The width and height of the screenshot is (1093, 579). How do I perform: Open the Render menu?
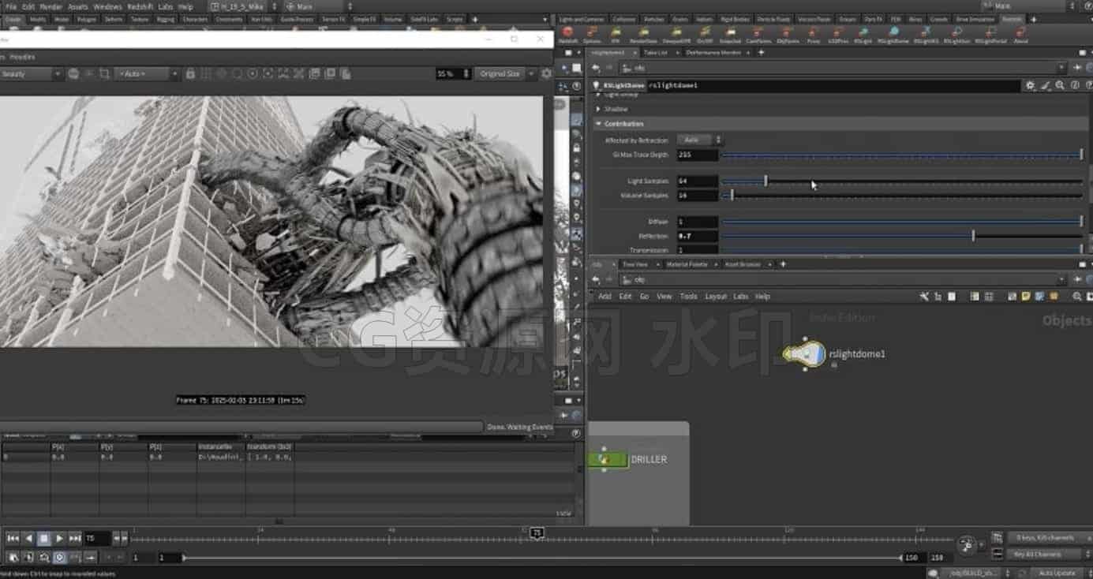click(51, 6)
